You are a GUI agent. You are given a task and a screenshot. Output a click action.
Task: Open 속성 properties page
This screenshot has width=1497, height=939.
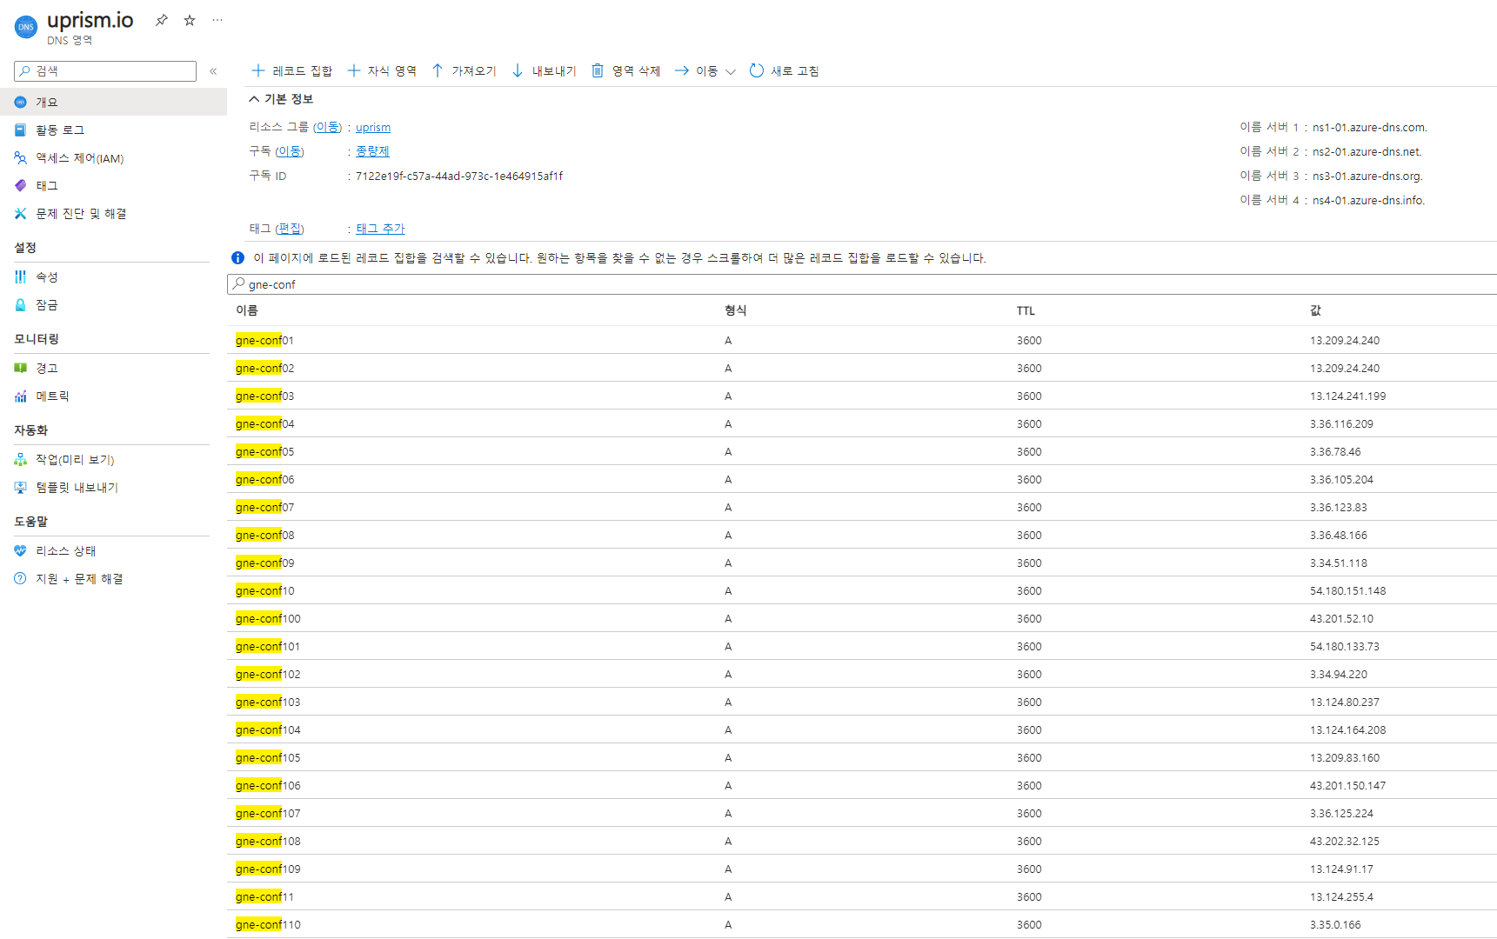tap(113, 276)
